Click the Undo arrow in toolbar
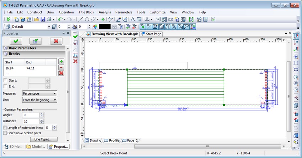This screenshot has height=158, width=302. tap(60, 19)
